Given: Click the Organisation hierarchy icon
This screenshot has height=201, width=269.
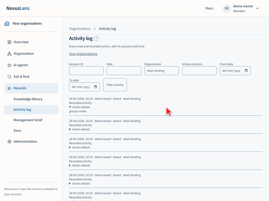Looking at the screenshot, I should click(9, 54).
